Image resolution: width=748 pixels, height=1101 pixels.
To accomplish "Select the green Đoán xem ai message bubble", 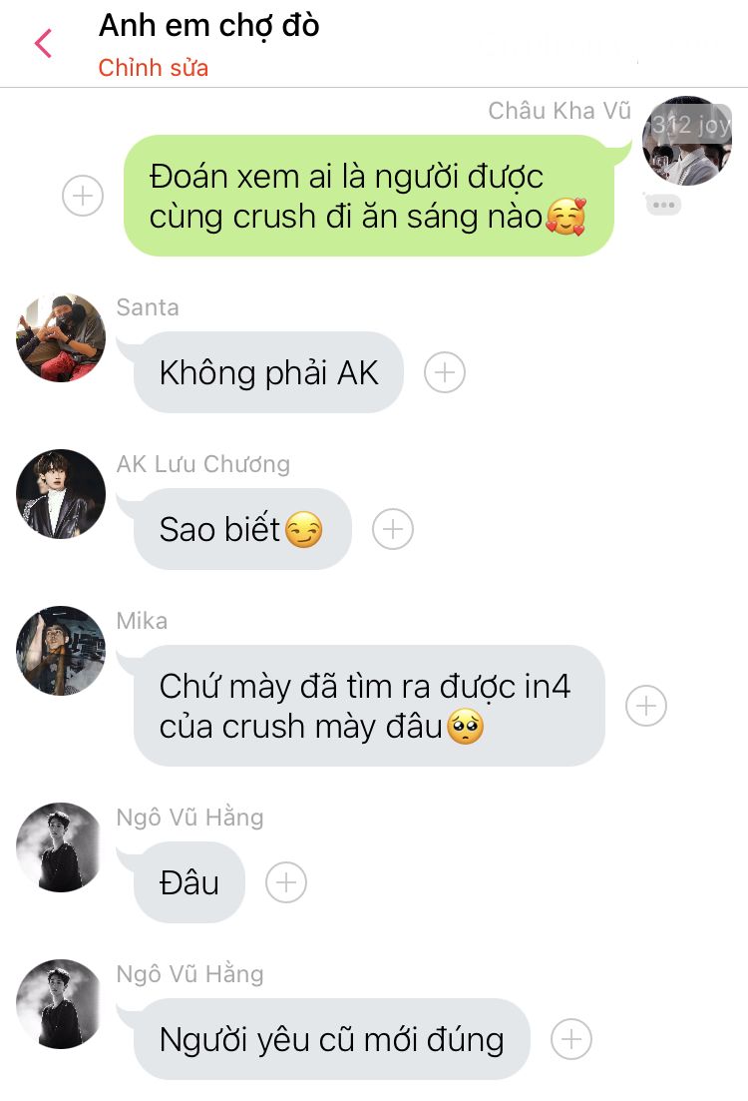I will (369, 196).
